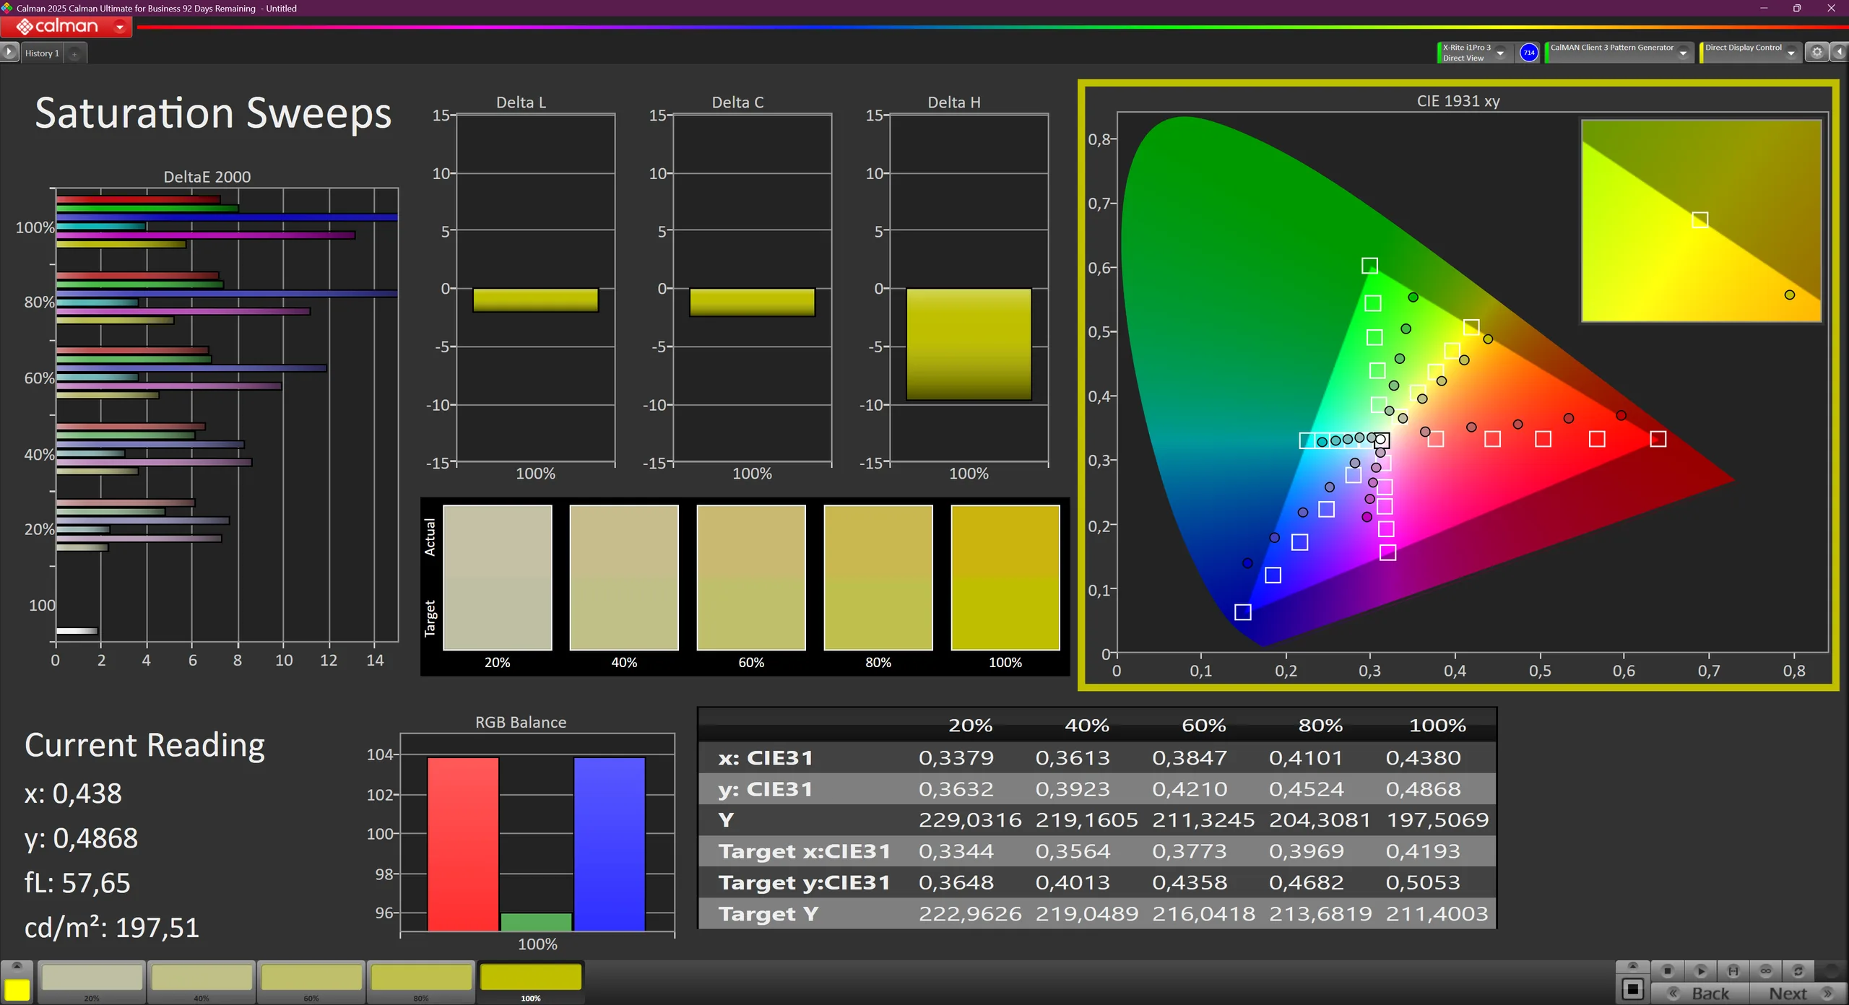
Task: Click the bracketed single-read icon
Action: point(1733,971)
